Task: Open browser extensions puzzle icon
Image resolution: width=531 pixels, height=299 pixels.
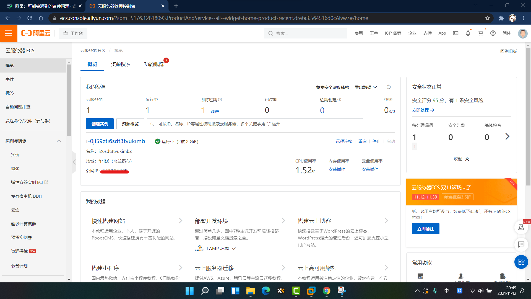Action: 501,18
